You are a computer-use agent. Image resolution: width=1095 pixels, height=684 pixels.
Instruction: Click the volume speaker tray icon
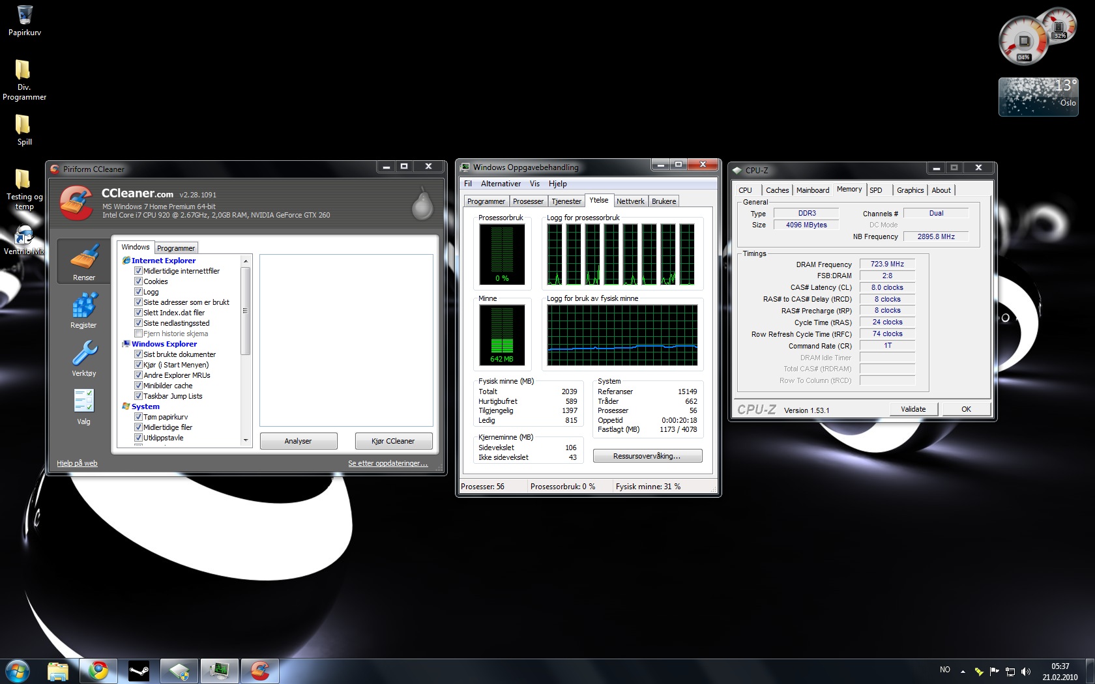tap(1026, 672)
